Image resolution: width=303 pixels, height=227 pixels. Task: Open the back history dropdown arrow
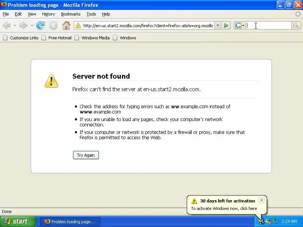15,25
